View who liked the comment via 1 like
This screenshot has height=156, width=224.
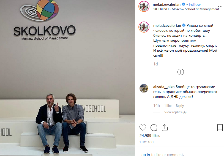pyautogui.click(x=168, y=106)
